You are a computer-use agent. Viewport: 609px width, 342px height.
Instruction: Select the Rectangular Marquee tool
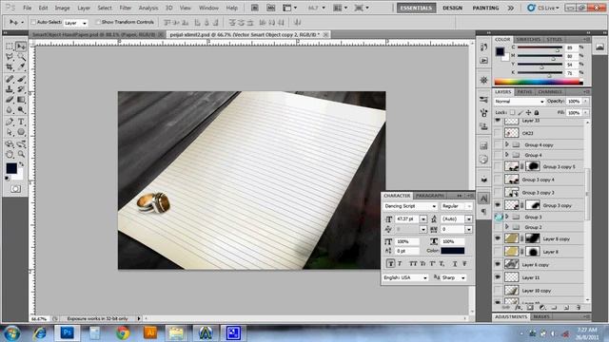[x=10, y=47]
